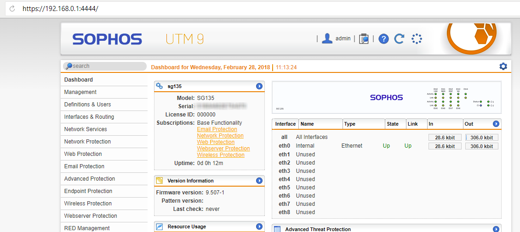Open Definitions & Users menu
The height and width of the screenshot is (232, 520).
point(104,105)
